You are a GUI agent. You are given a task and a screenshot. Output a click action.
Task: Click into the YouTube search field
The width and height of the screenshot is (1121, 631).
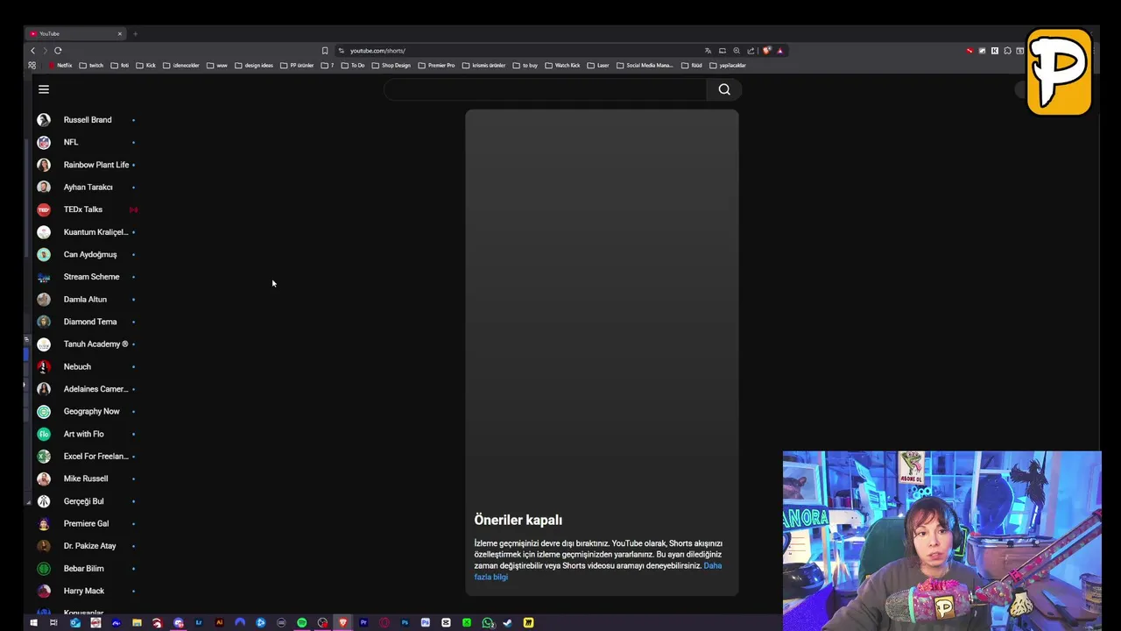pos(545,89)
